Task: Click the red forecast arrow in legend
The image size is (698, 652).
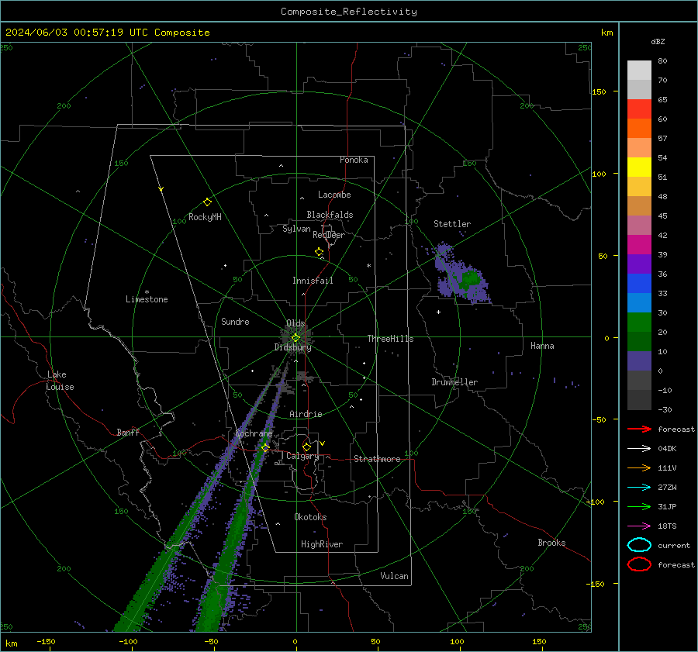Action: 639,429
